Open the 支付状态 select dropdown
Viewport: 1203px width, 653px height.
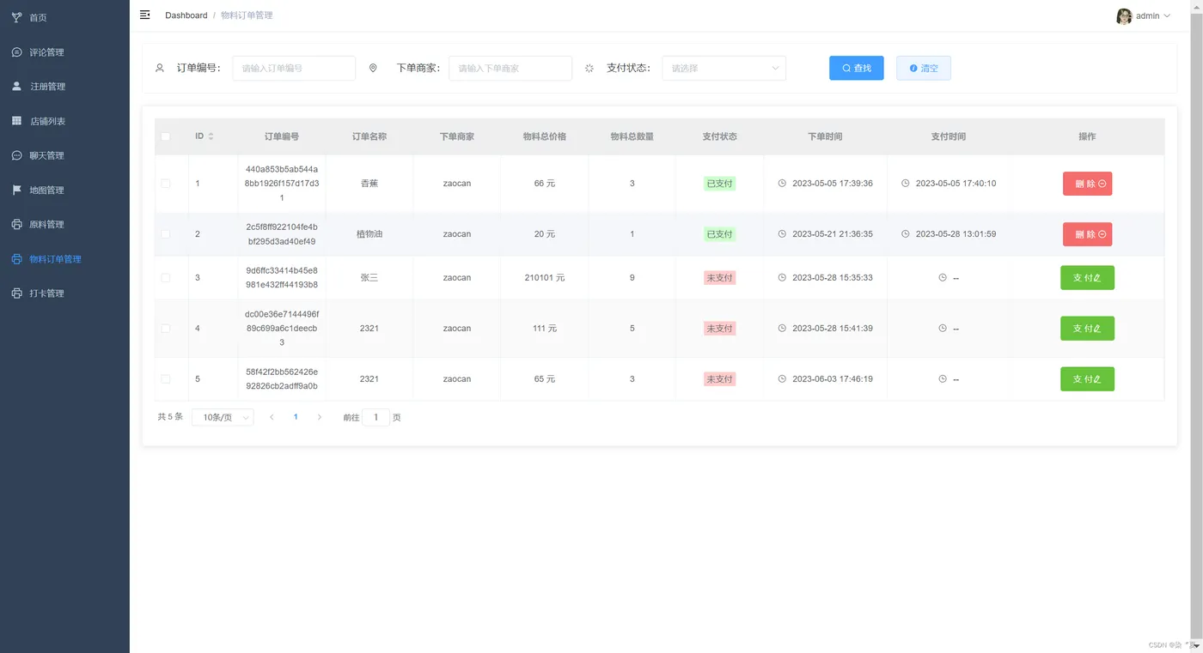point(724,68)
